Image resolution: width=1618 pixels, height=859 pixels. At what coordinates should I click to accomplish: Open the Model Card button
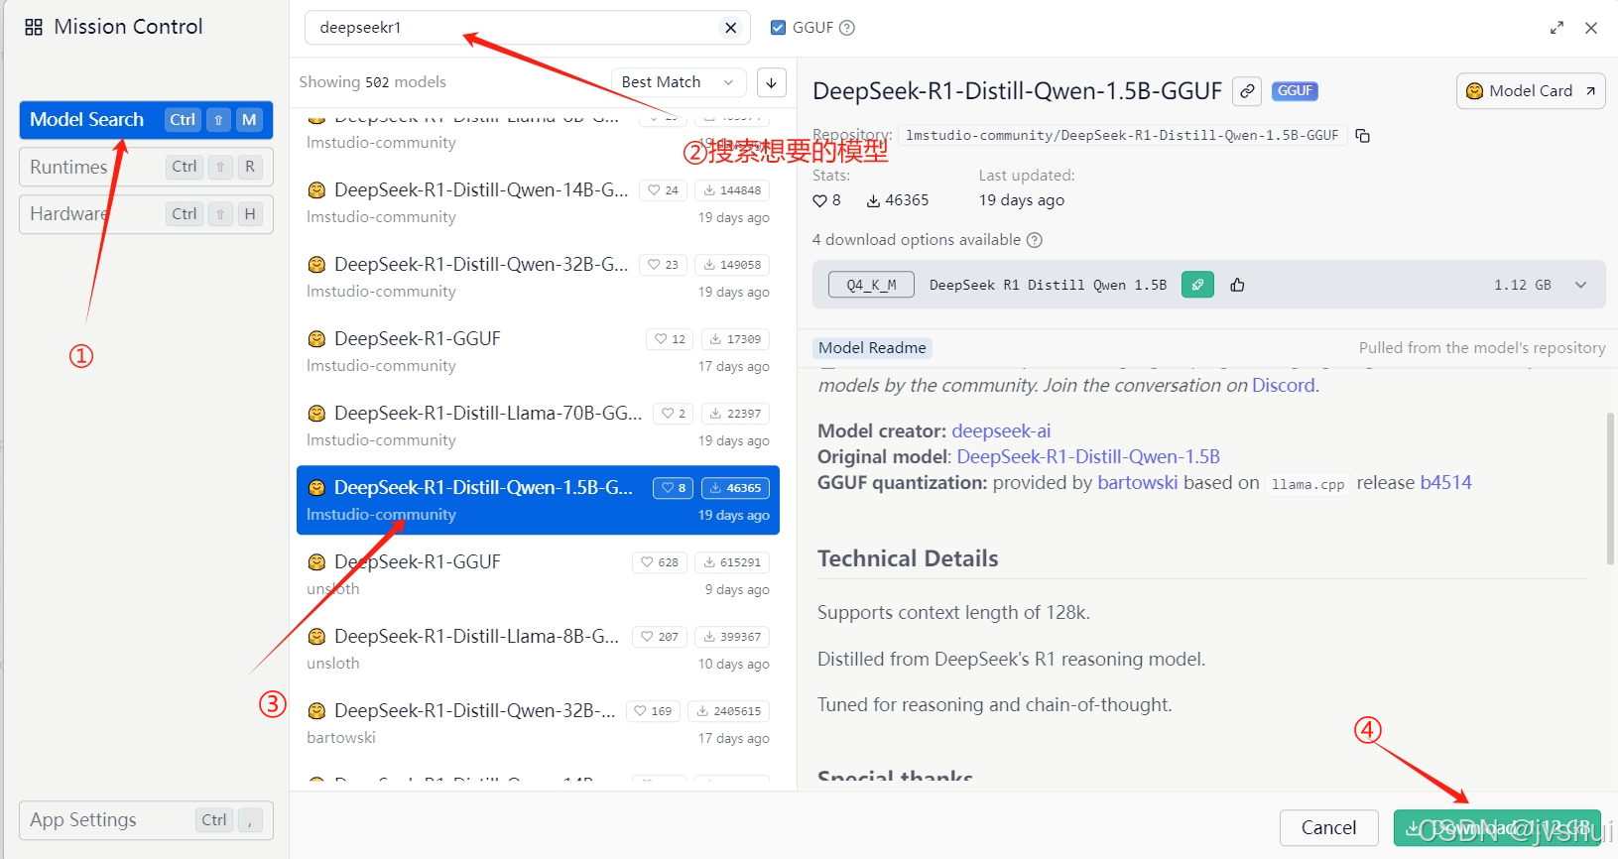click(1531, 91)
